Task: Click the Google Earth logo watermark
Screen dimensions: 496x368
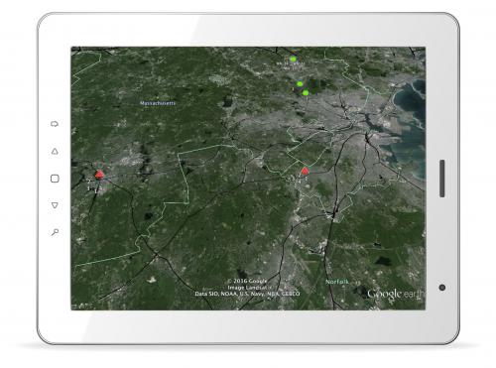Action: tap(396, 294)
